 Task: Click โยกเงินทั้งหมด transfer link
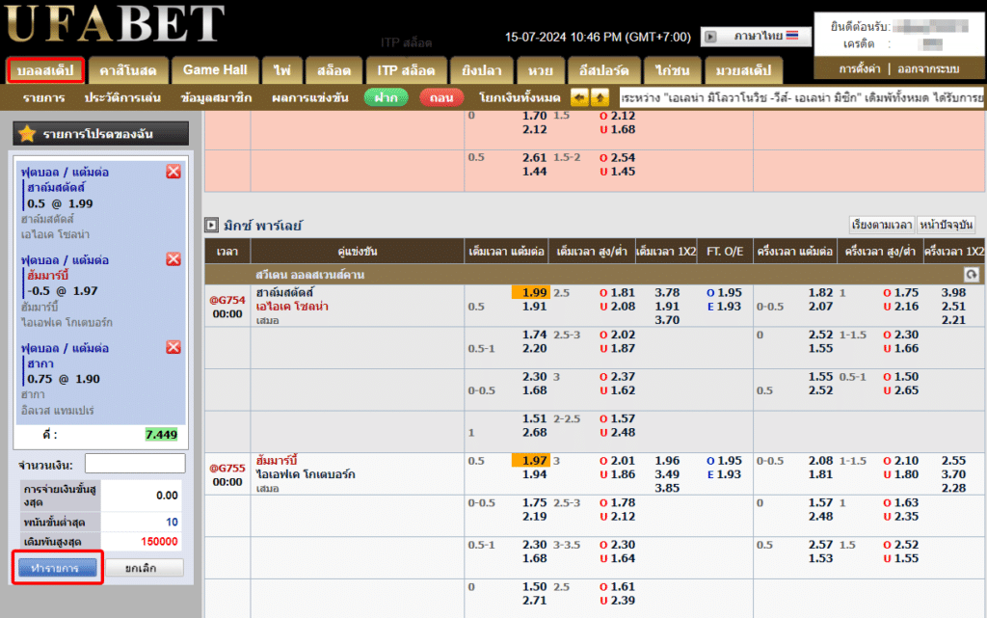pyautogui.click(x=520, y=97)
